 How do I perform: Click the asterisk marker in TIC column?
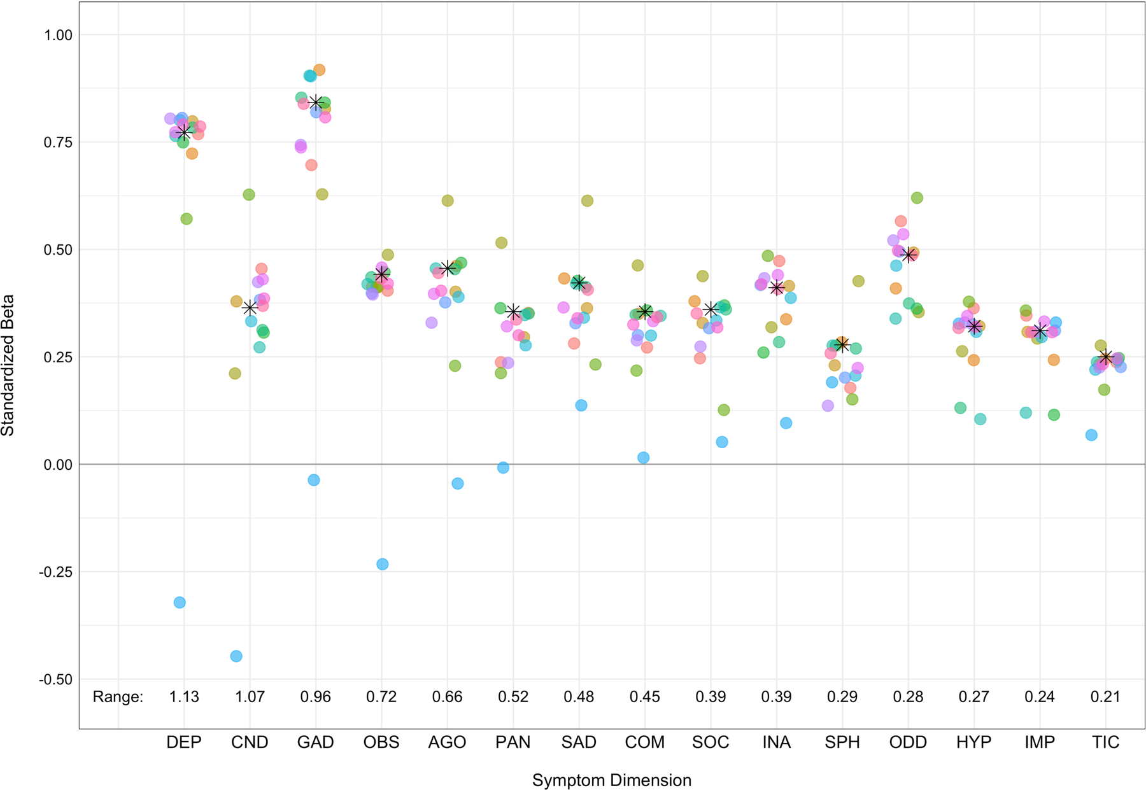coord(1106,357)
